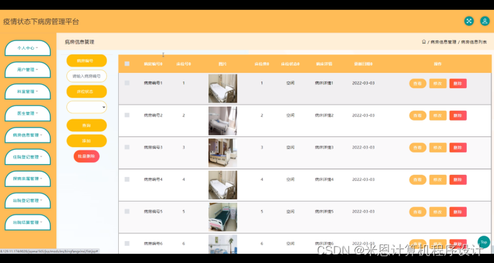Click 删除 in the 病房编号1 row
The width and height of the screenshot is (494, 263).
[458, 83]
